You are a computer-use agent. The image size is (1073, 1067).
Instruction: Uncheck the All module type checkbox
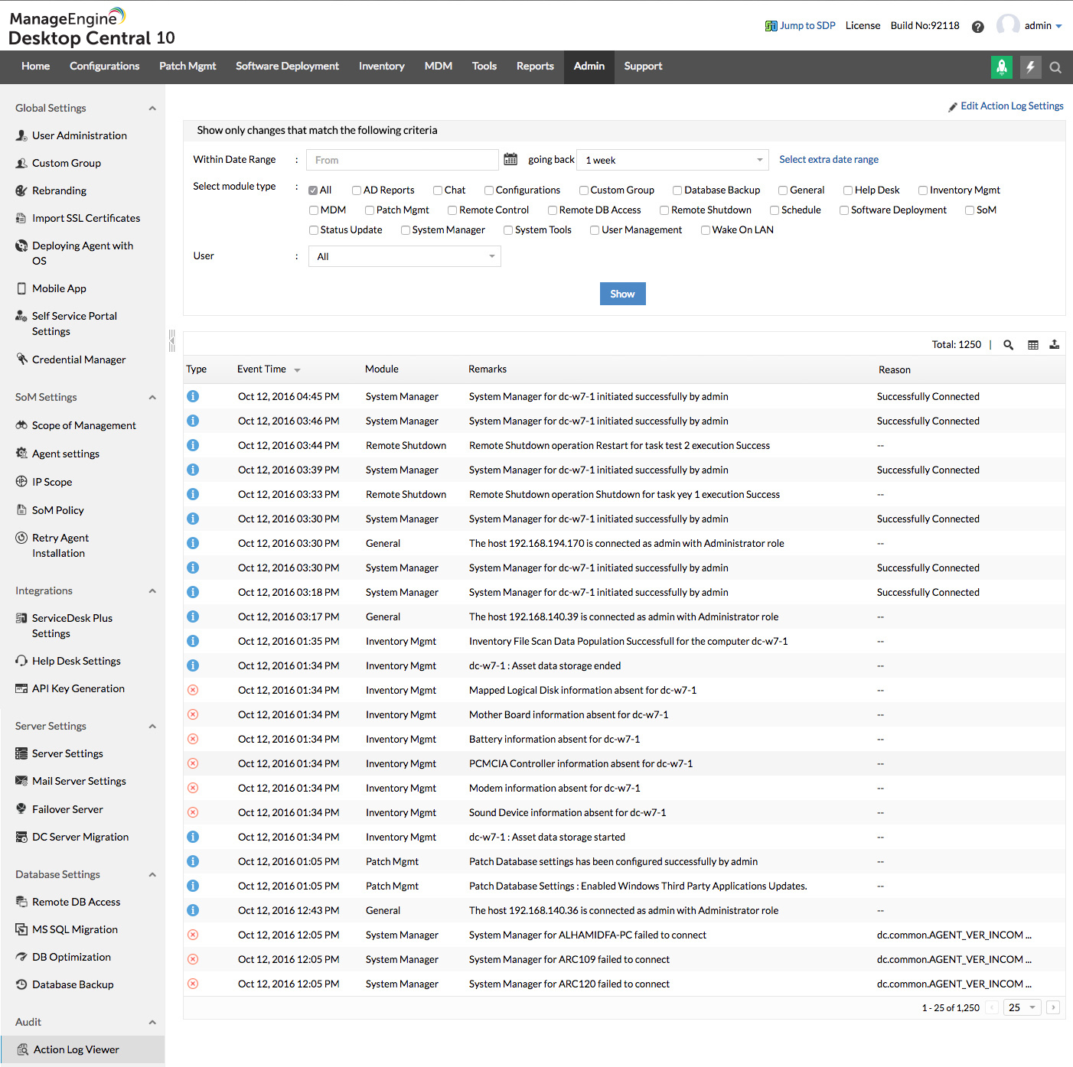coord(312,189)
